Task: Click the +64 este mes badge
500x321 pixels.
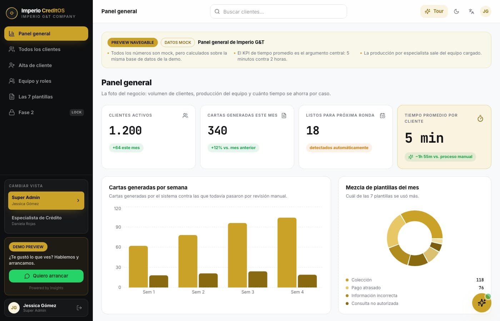Action: pos(126,148)
